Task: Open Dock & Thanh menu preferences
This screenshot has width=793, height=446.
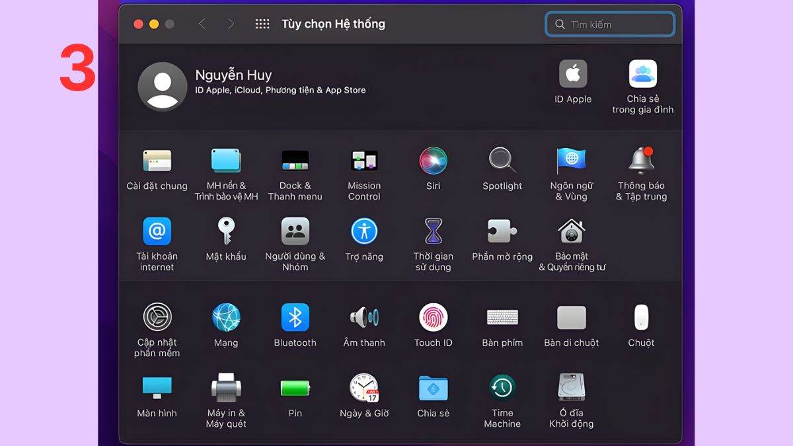Action: (295, 161)
